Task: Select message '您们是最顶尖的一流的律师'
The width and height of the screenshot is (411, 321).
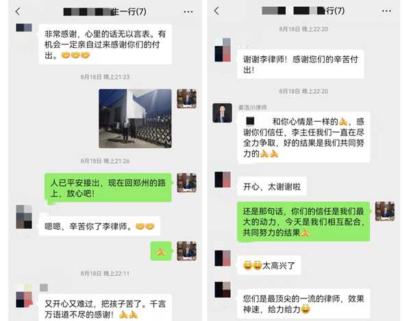Action: point(303,304)
